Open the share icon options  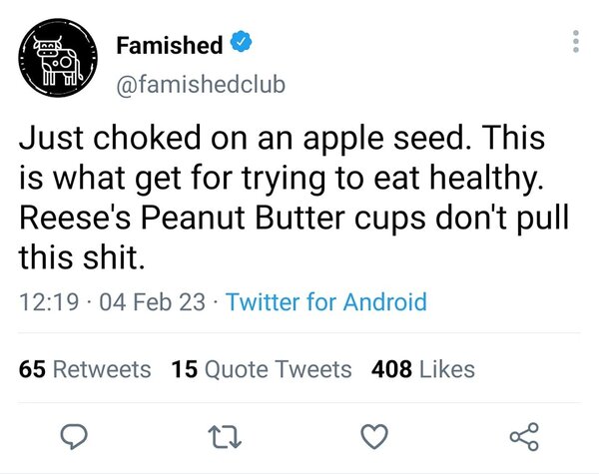(524, 435)
